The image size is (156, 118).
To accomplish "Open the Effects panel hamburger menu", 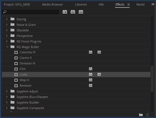I will pos(129,5).
